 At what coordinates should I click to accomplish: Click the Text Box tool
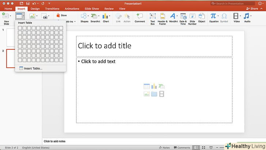(153, 17)
